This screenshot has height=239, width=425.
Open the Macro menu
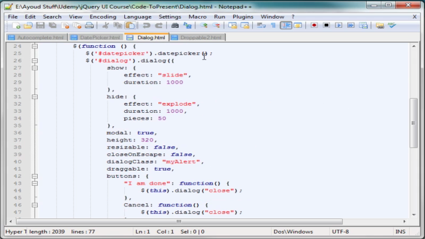click(198, 17)
